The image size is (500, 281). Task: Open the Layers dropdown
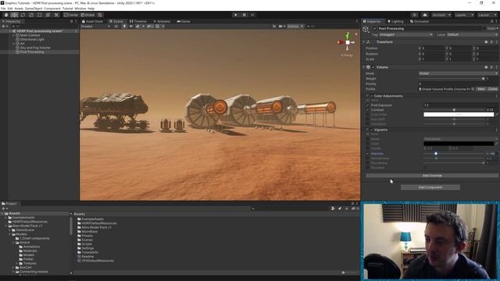[x=463, y=15]
